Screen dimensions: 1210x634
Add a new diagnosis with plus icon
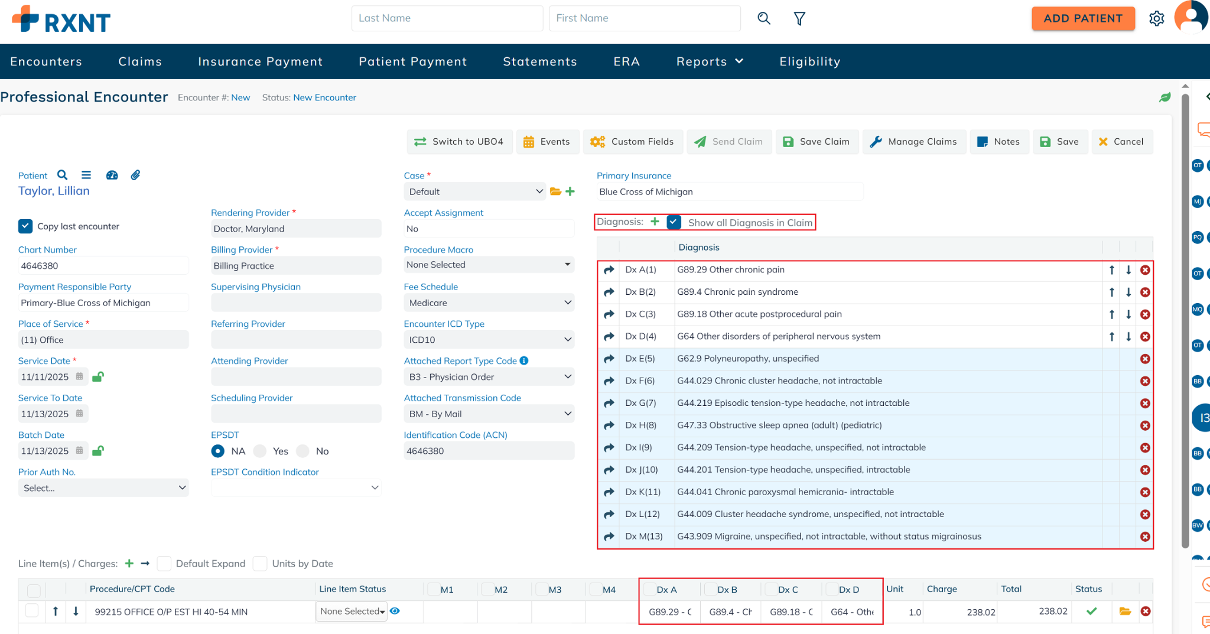tap(655, 222)
